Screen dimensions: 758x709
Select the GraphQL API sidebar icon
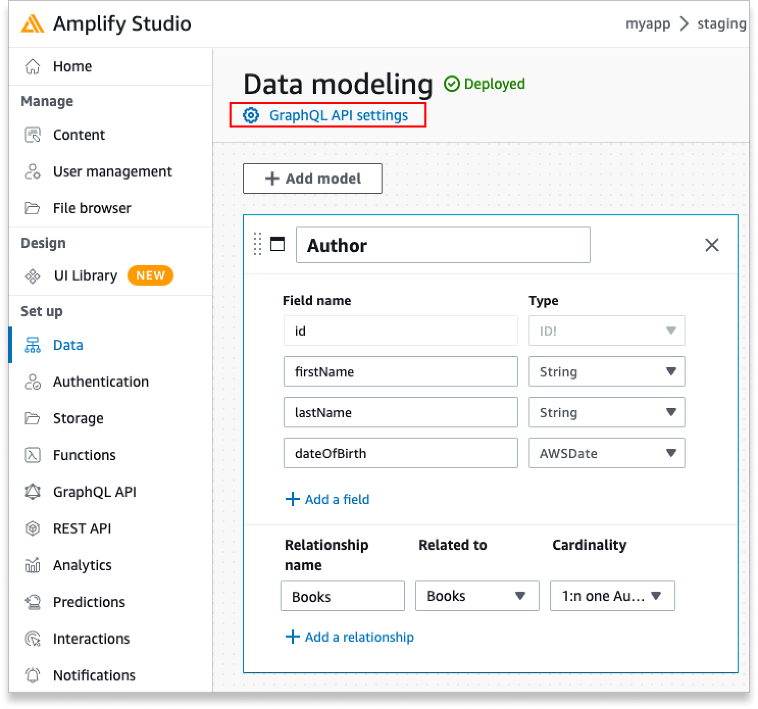tap(33, 492)
